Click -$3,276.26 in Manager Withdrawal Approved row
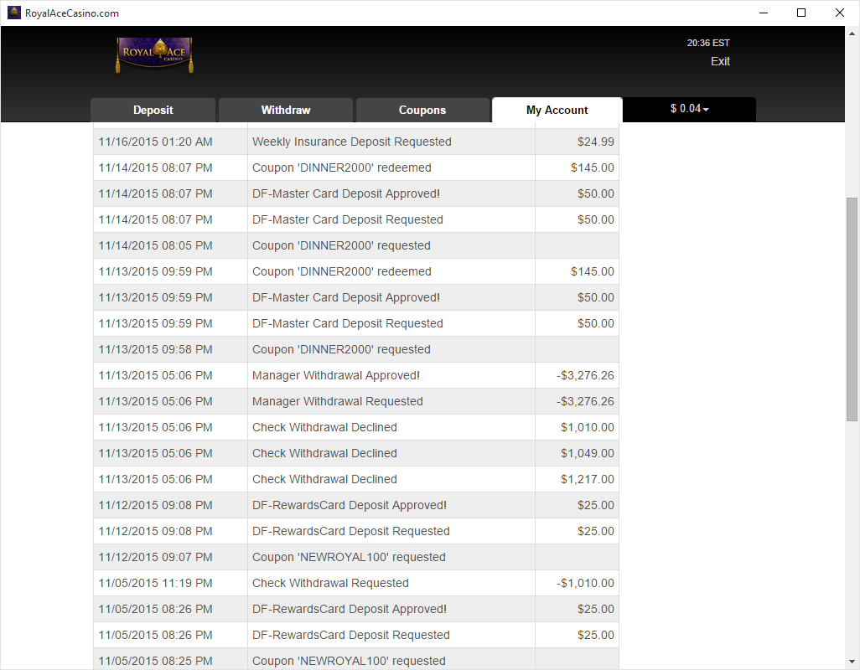Image resolution: width=860 pixels, height=670 pixels. pos(585,375)
